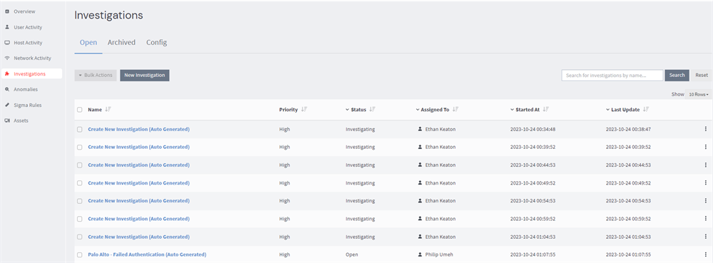
Task: Focus the search investigations by name field
Action: 612,75
